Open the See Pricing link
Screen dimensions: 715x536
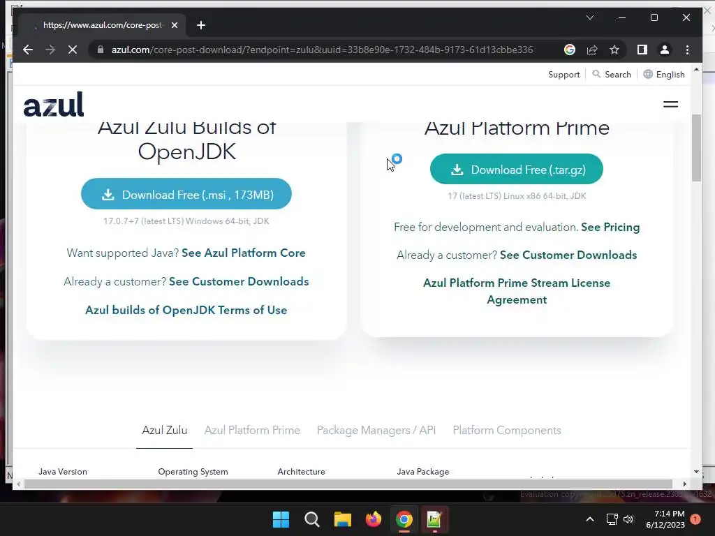click(610, 227)
